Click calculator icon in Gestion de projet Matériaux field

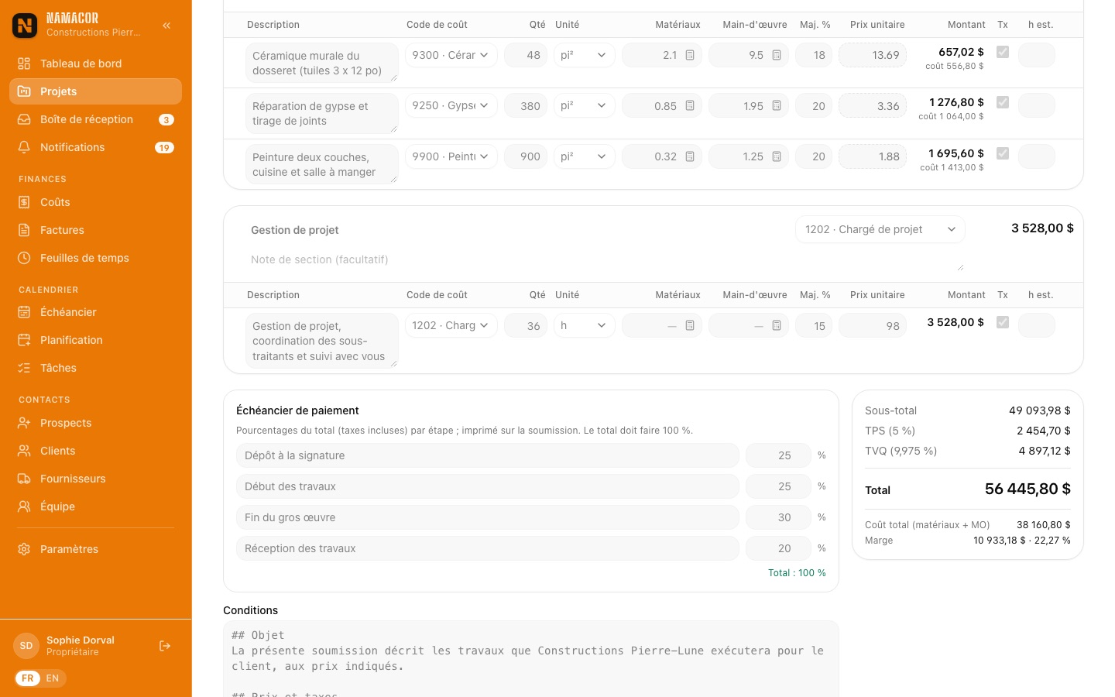[690, 326]
